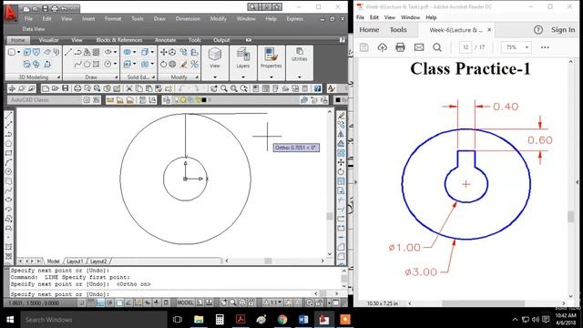
Task: Activate Pan realtime in standard toolbar
Action: 214,88
